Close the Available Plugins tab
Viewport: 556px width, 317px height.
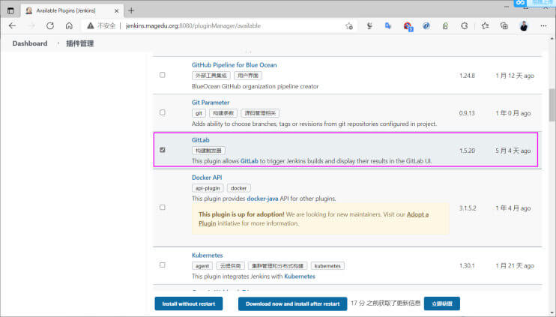(x=116, y=11)
